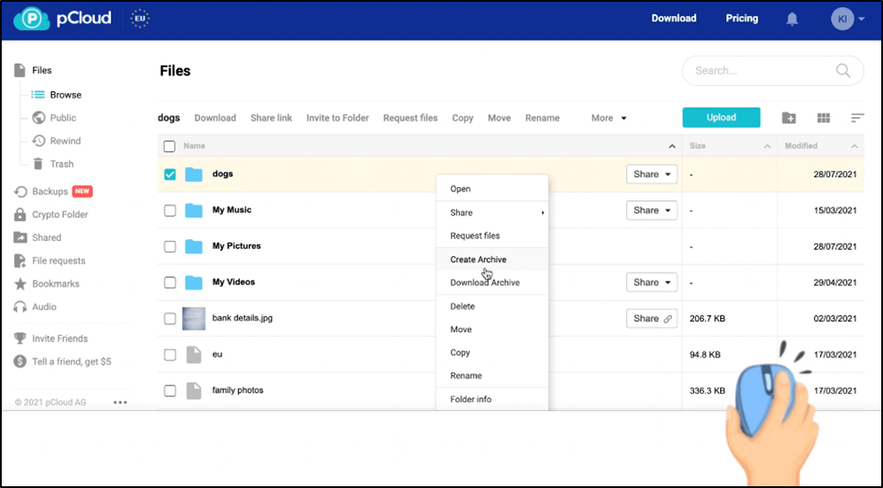Click the notification bell icon
883x488 pixels.
(792, 19)
